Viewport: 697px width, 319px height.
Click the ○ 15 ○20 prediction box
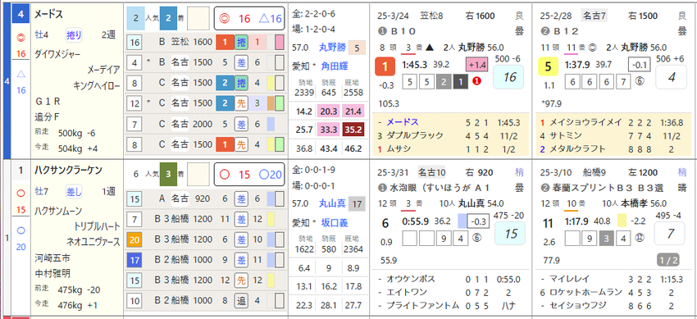pyautogui.click(x=249, y=175)
